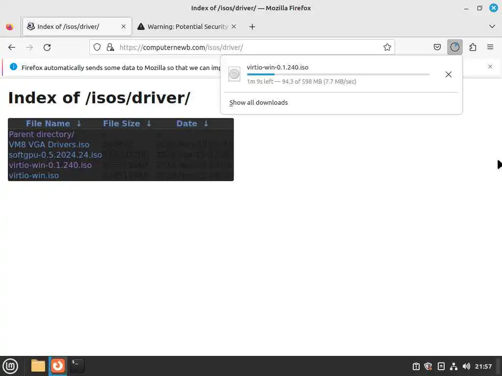
Task: Open the security shield tray icon
Action: tap(428, 366)
